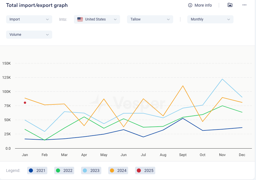The height and width of the screenshot is (180, 256).
Task: Open the United States country selector
Action: (97, 19)
